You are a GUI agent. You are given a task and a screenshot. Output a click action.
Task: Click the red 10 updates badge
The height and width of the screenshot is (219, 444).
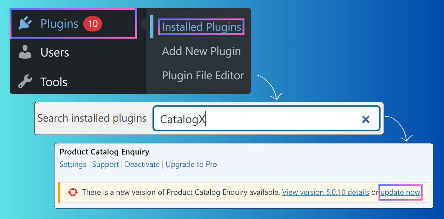93,24
